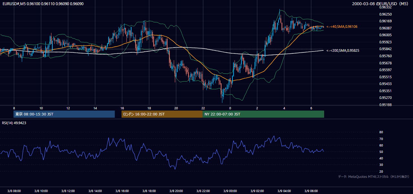Click the RSI(14) 49.9423 indicator label
This screenshot has width=413, height=194.
pos(14,123)
